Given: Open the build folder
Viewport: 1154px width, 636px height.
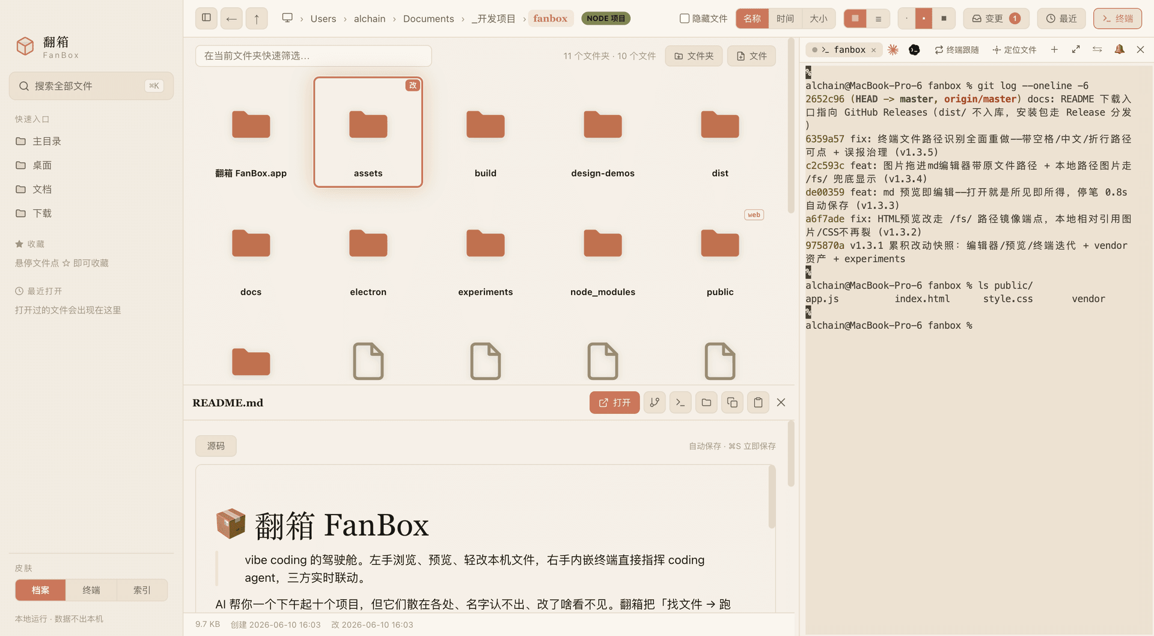Looking at the screenshot, I should click(485, 132).
